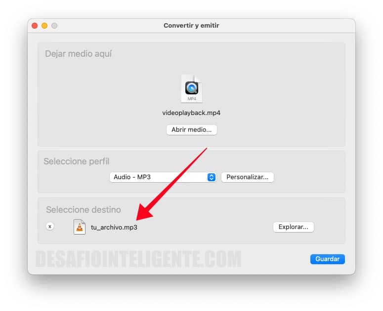Remove destination with the small x button
Image resolution: width=383 pixels, height=311 pixels.
[50, 227]
